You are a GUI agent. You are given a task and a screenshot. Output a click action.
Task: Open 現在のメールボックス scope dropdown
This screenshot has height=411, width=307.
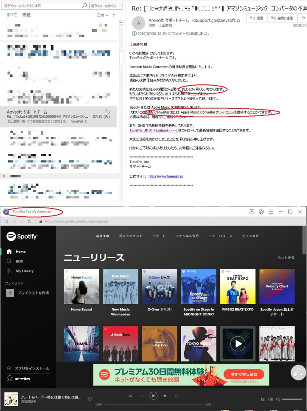pos(106,6)
